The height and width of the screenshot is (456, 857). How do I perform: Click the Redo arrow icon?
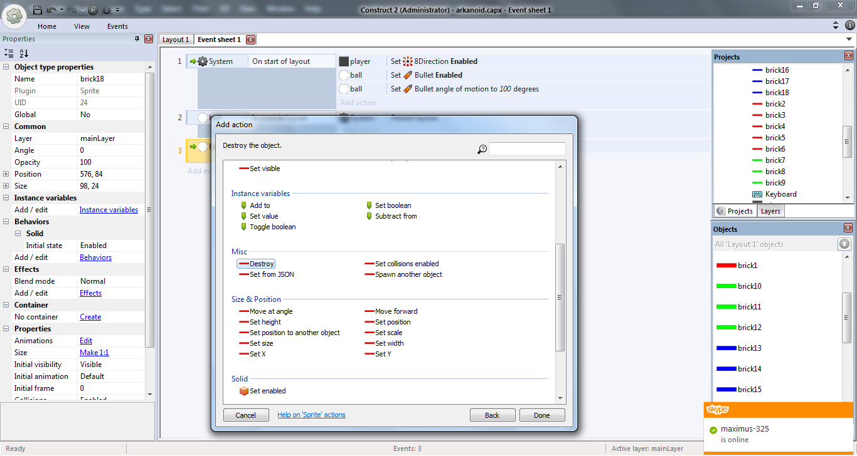coord(72,9)
